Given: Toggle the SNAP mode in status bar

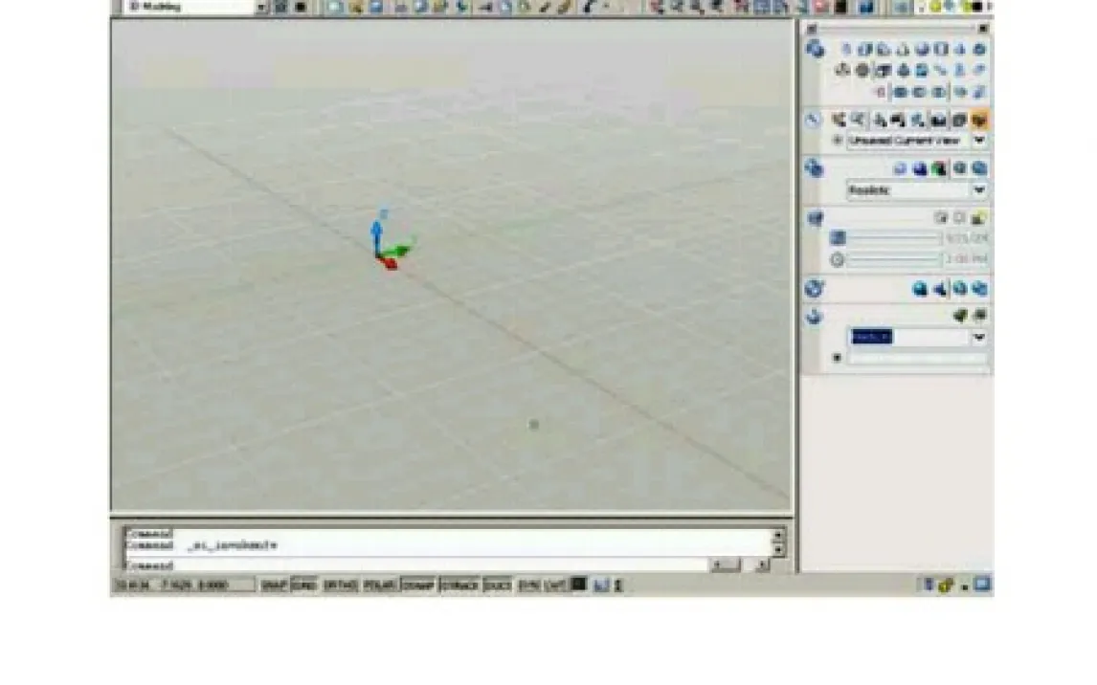Looking at the screenshot, I should [x=275, y=585].
